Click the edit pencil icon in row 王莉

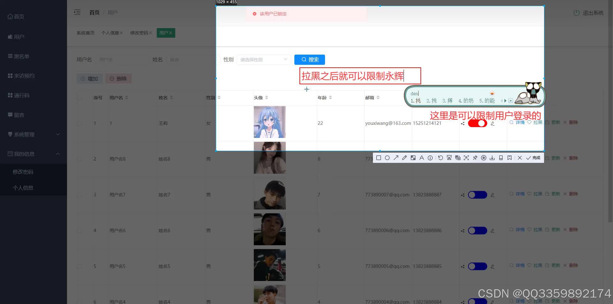(493, 124)
